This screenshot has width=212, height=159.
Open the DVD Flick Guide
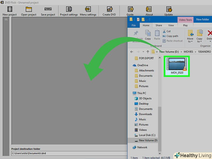[130, 11]
